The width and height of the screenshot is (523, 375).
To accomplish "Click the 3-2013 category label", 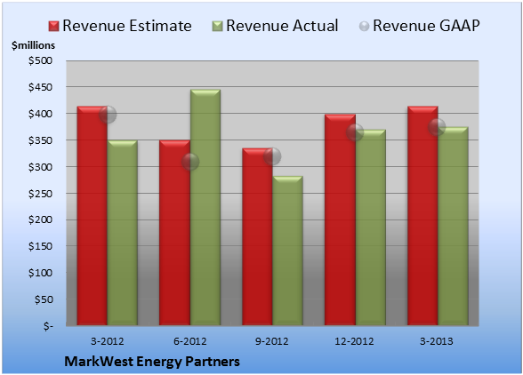I will tap(437, 341).
